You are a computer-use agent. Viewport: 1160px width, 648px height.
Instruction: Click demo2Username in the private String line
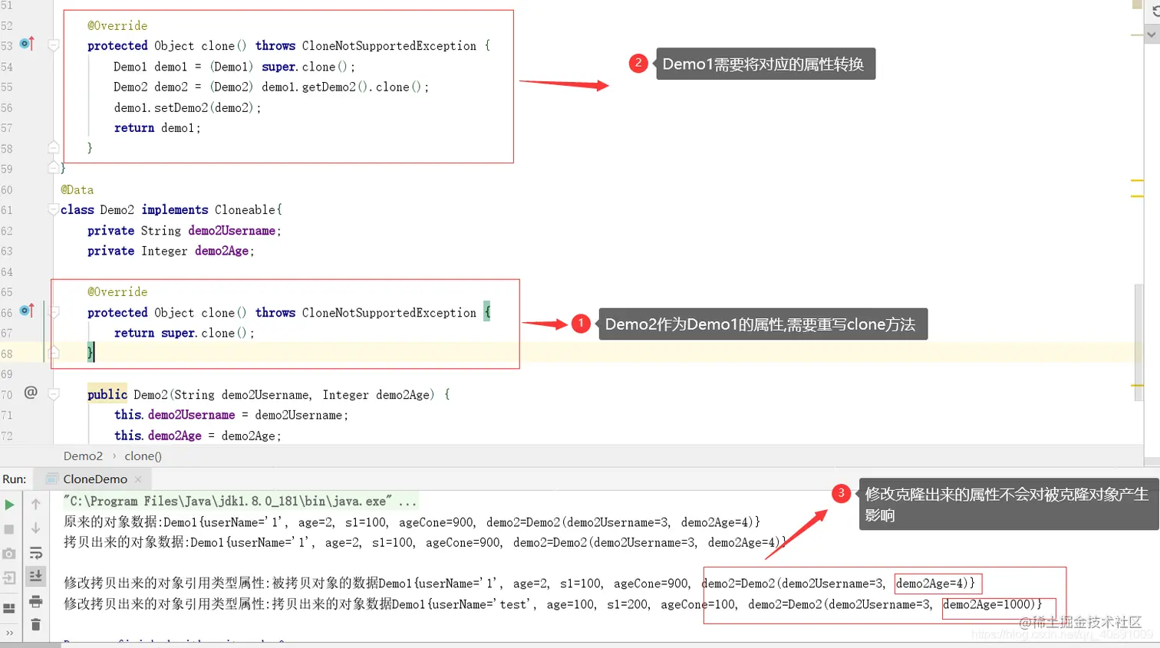click(232, 230)
